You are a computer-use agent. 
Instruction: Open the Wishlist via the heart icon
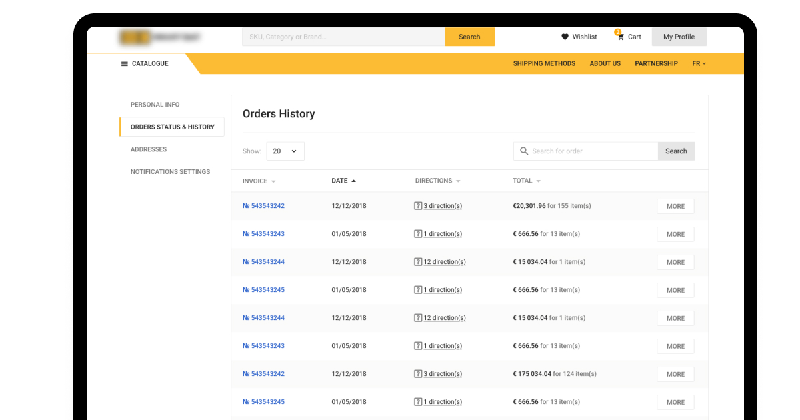pyautogui.click(x=565, y=37)
